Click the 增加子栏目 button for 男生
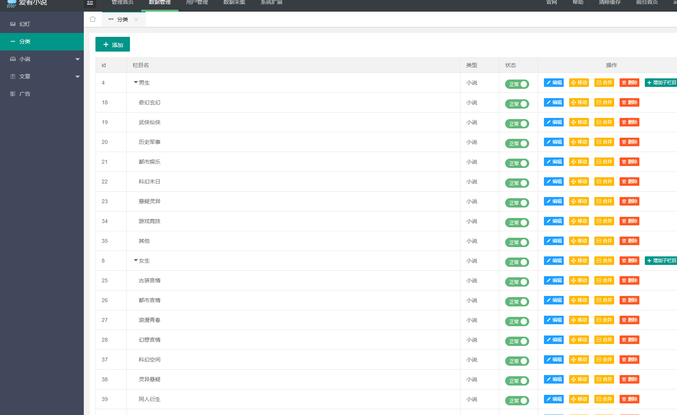Viewport: 677px width, 415px height. point(661,82)
